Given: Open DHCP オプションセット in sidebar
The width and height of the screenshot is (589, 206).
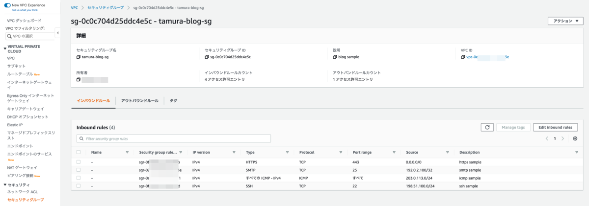Looking at the screenshot, I should 27,117.
